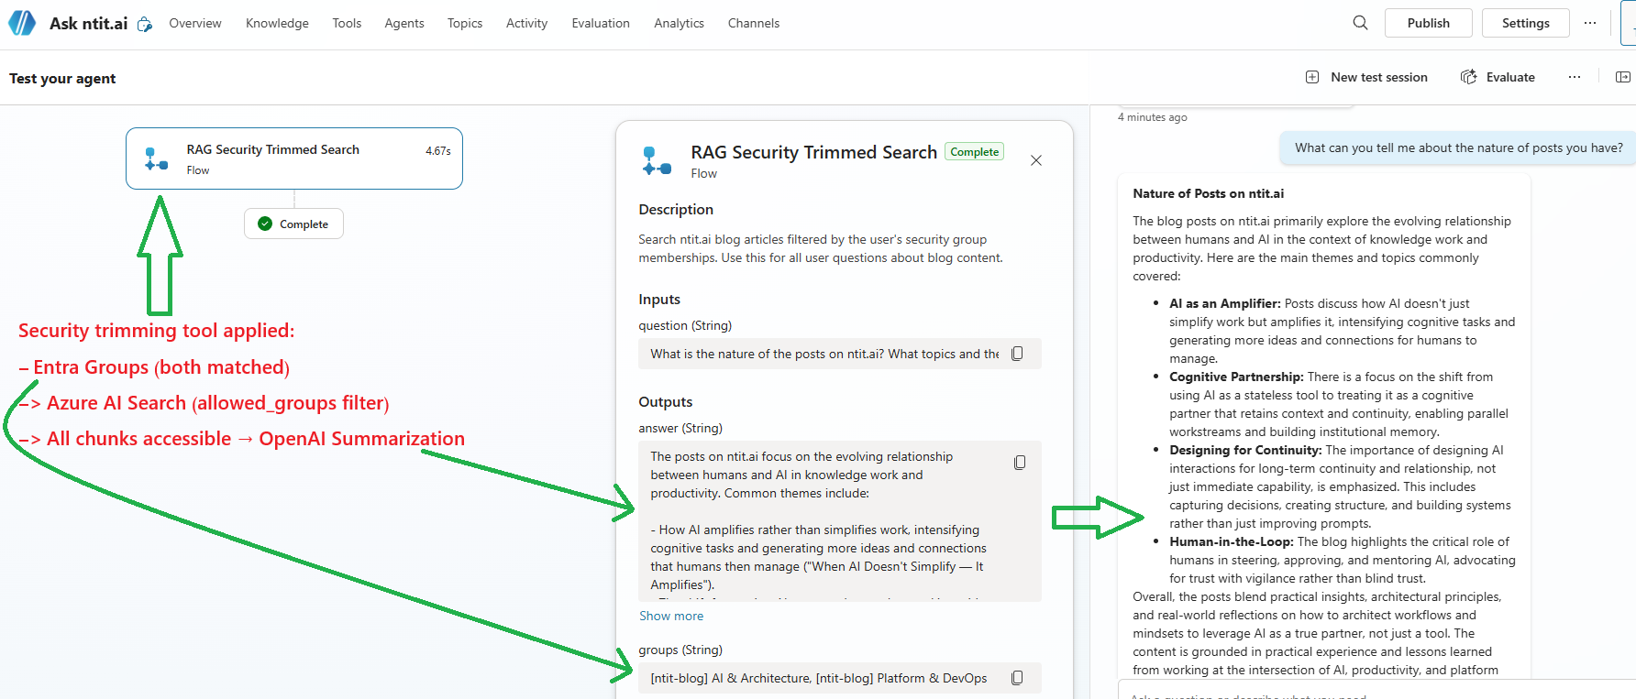Image resolution: width=1636 pixels, height=699 pixels.
Task: Switch to the Activity tab
Action: pyautogui.click(x=526, y=23)
